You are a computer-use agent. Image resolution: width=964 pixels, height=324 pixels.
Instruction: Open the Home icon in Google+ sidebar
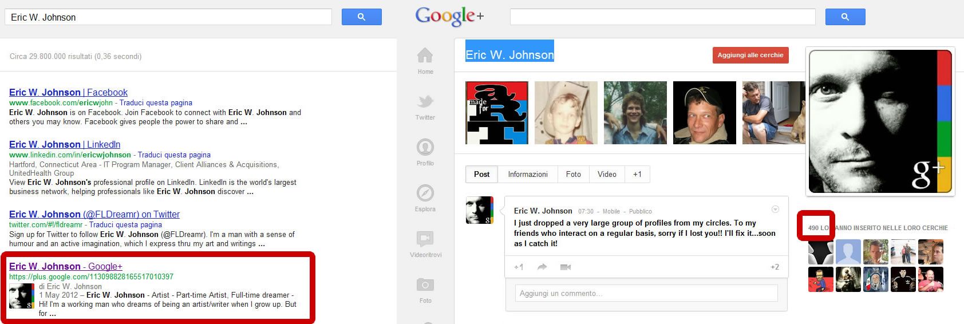[x=425, y=56]
